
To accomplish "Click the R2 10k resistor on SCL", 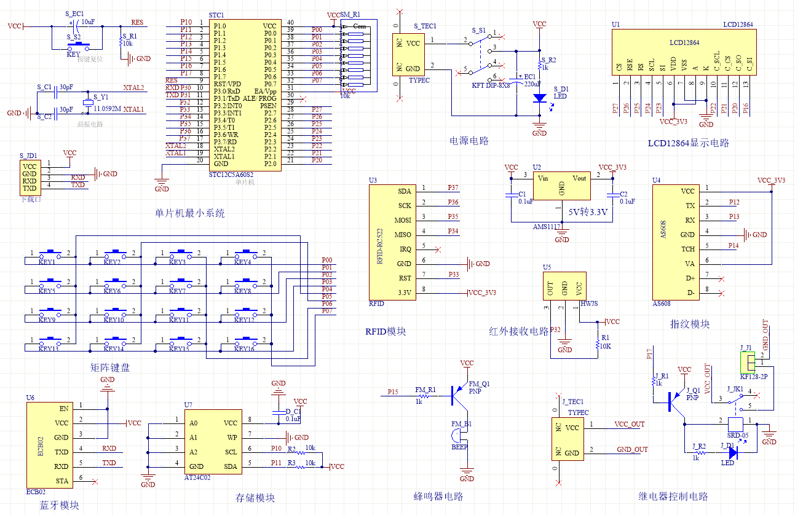I will (x=299, y=452).
